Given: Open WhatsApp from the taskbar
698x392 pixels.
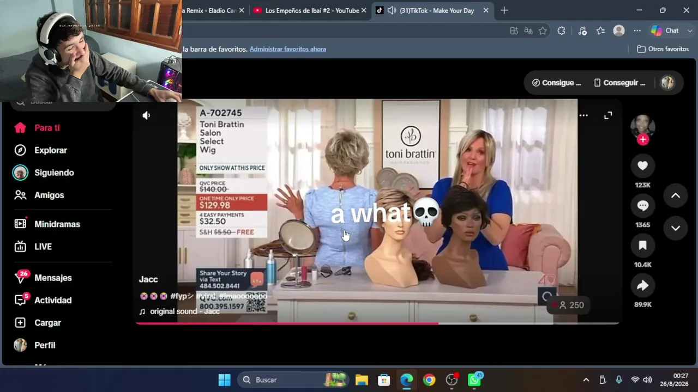Looking at the screenshot, I should (474, 380).
